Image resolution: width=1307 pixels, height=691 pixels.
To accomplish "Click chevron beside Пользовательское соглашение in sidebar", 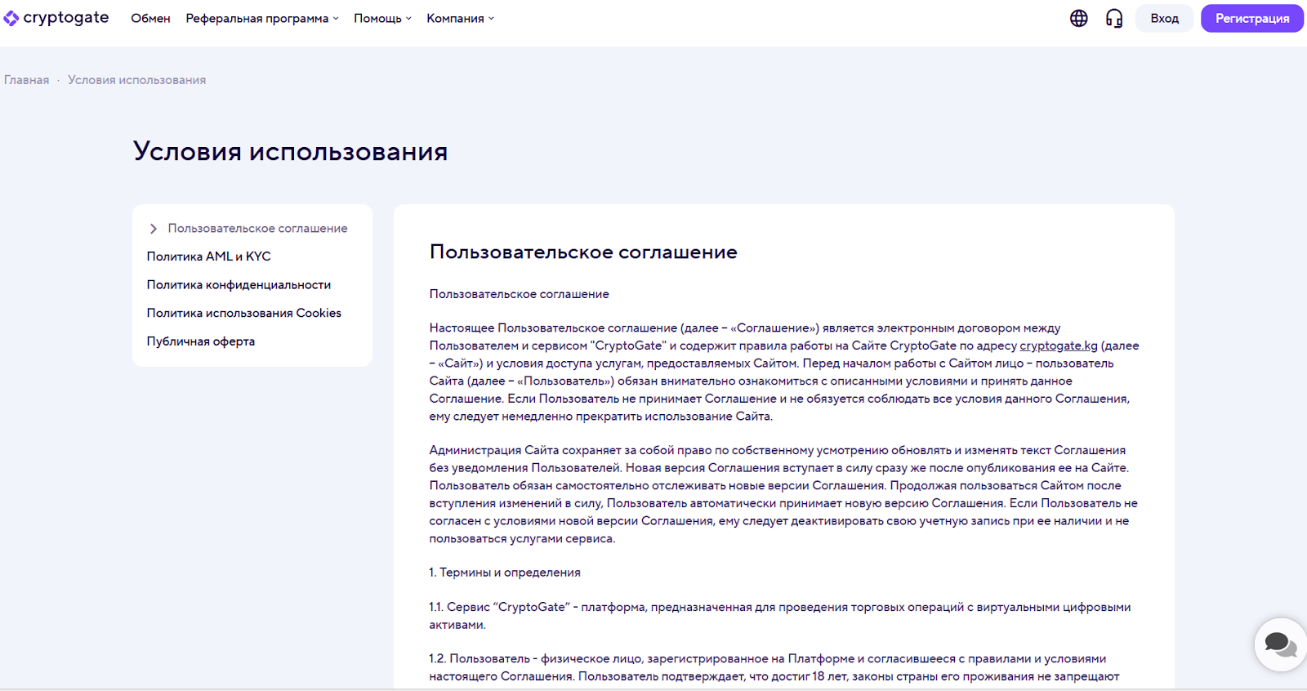I will tap(154, 229).
